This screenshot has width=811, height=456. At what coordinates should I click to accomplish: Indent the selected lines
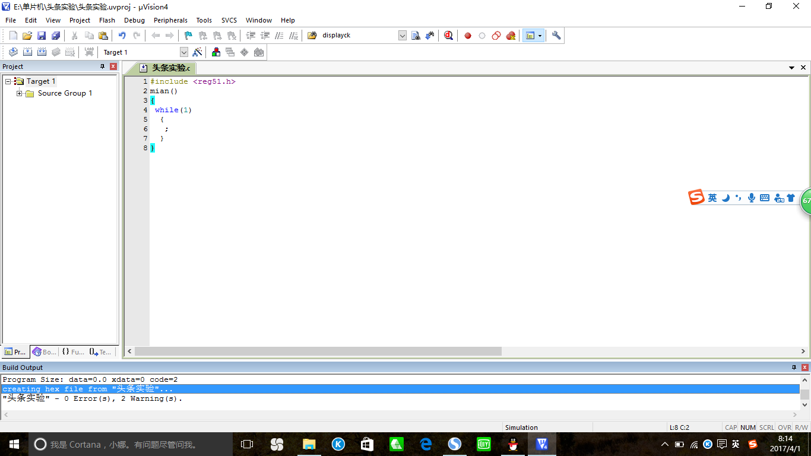tap(251, 36)
